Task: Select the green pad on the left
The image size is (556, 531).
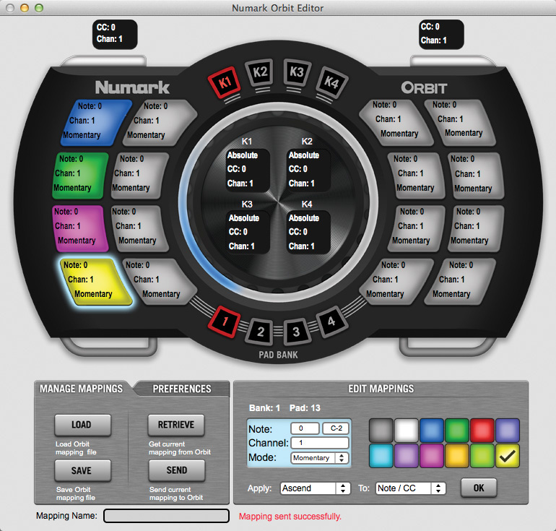Action: 80,176
